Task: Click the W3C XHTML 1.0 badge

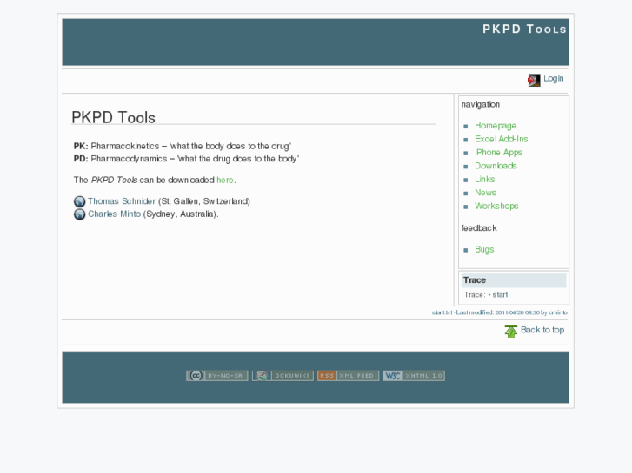Action: [414, 376]
